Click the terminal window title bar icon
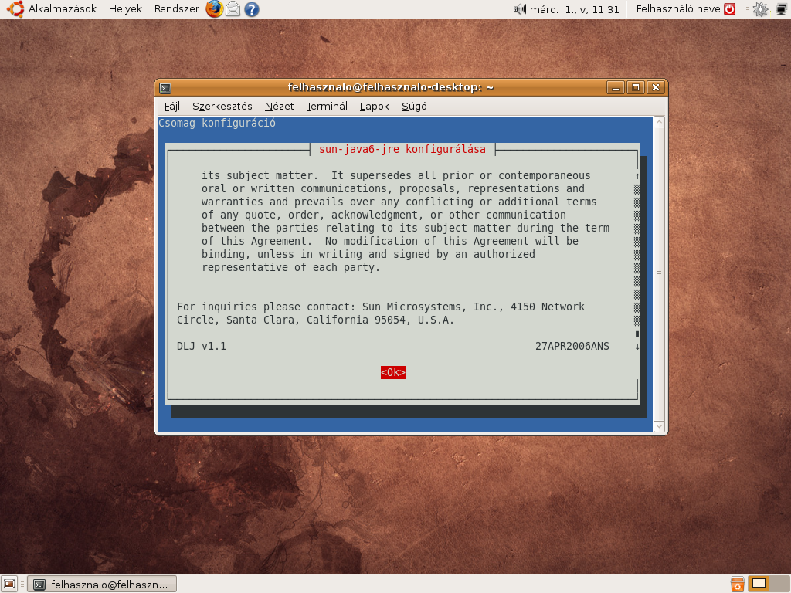This screenshot has width=791, height=593. pyautogui.click(x=165, y=88)
